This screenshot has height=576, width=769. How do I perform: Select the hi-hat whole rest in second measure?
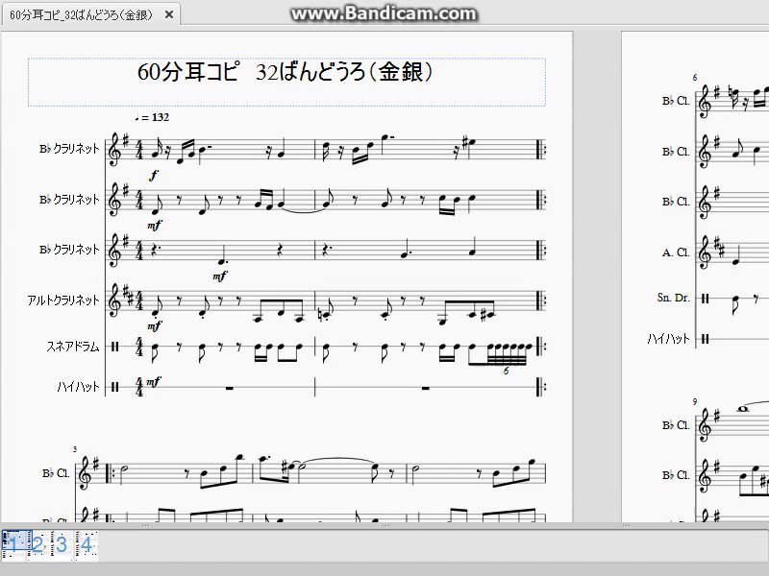(x=426, y=389)
